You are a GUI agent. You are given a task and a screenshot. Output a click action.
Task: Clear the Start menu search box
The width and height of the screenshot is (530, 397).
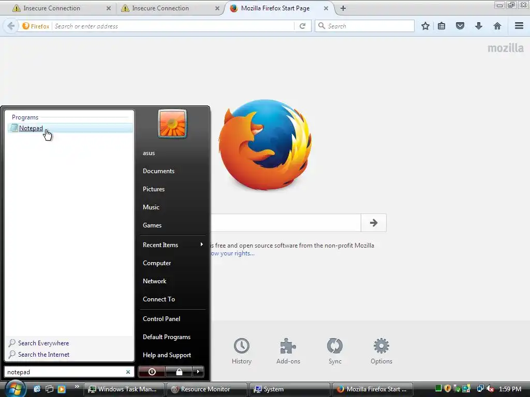point(128,372)
